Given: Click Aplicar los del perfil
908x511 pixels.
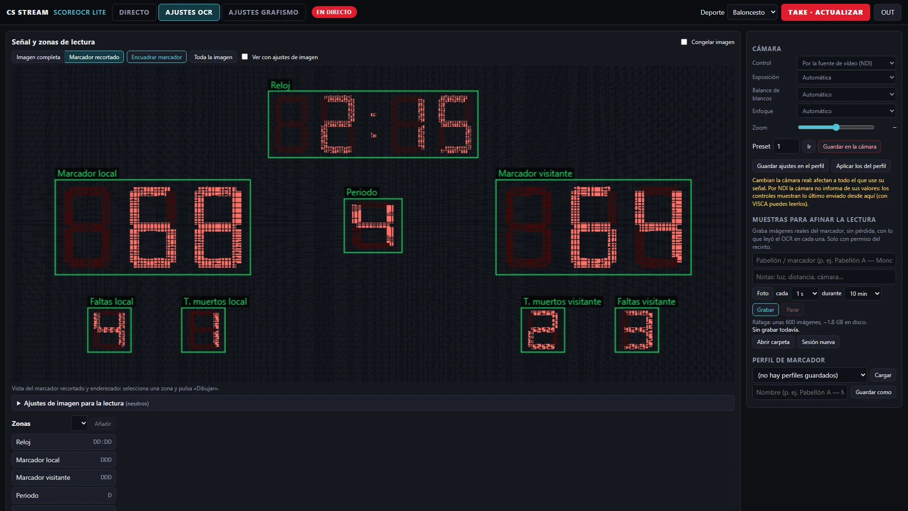Looking at the screenshot, I should pyautogui.click(x=861, y=166).
